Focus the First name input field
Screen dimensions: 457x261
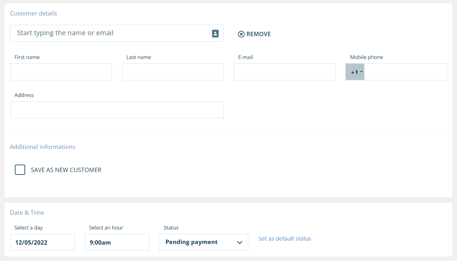pyautogui.click(x=61, y=72)
